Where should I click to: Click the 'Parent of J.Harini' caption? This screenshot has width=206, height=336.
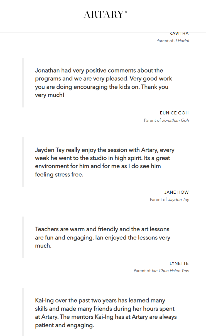(173, 41)
